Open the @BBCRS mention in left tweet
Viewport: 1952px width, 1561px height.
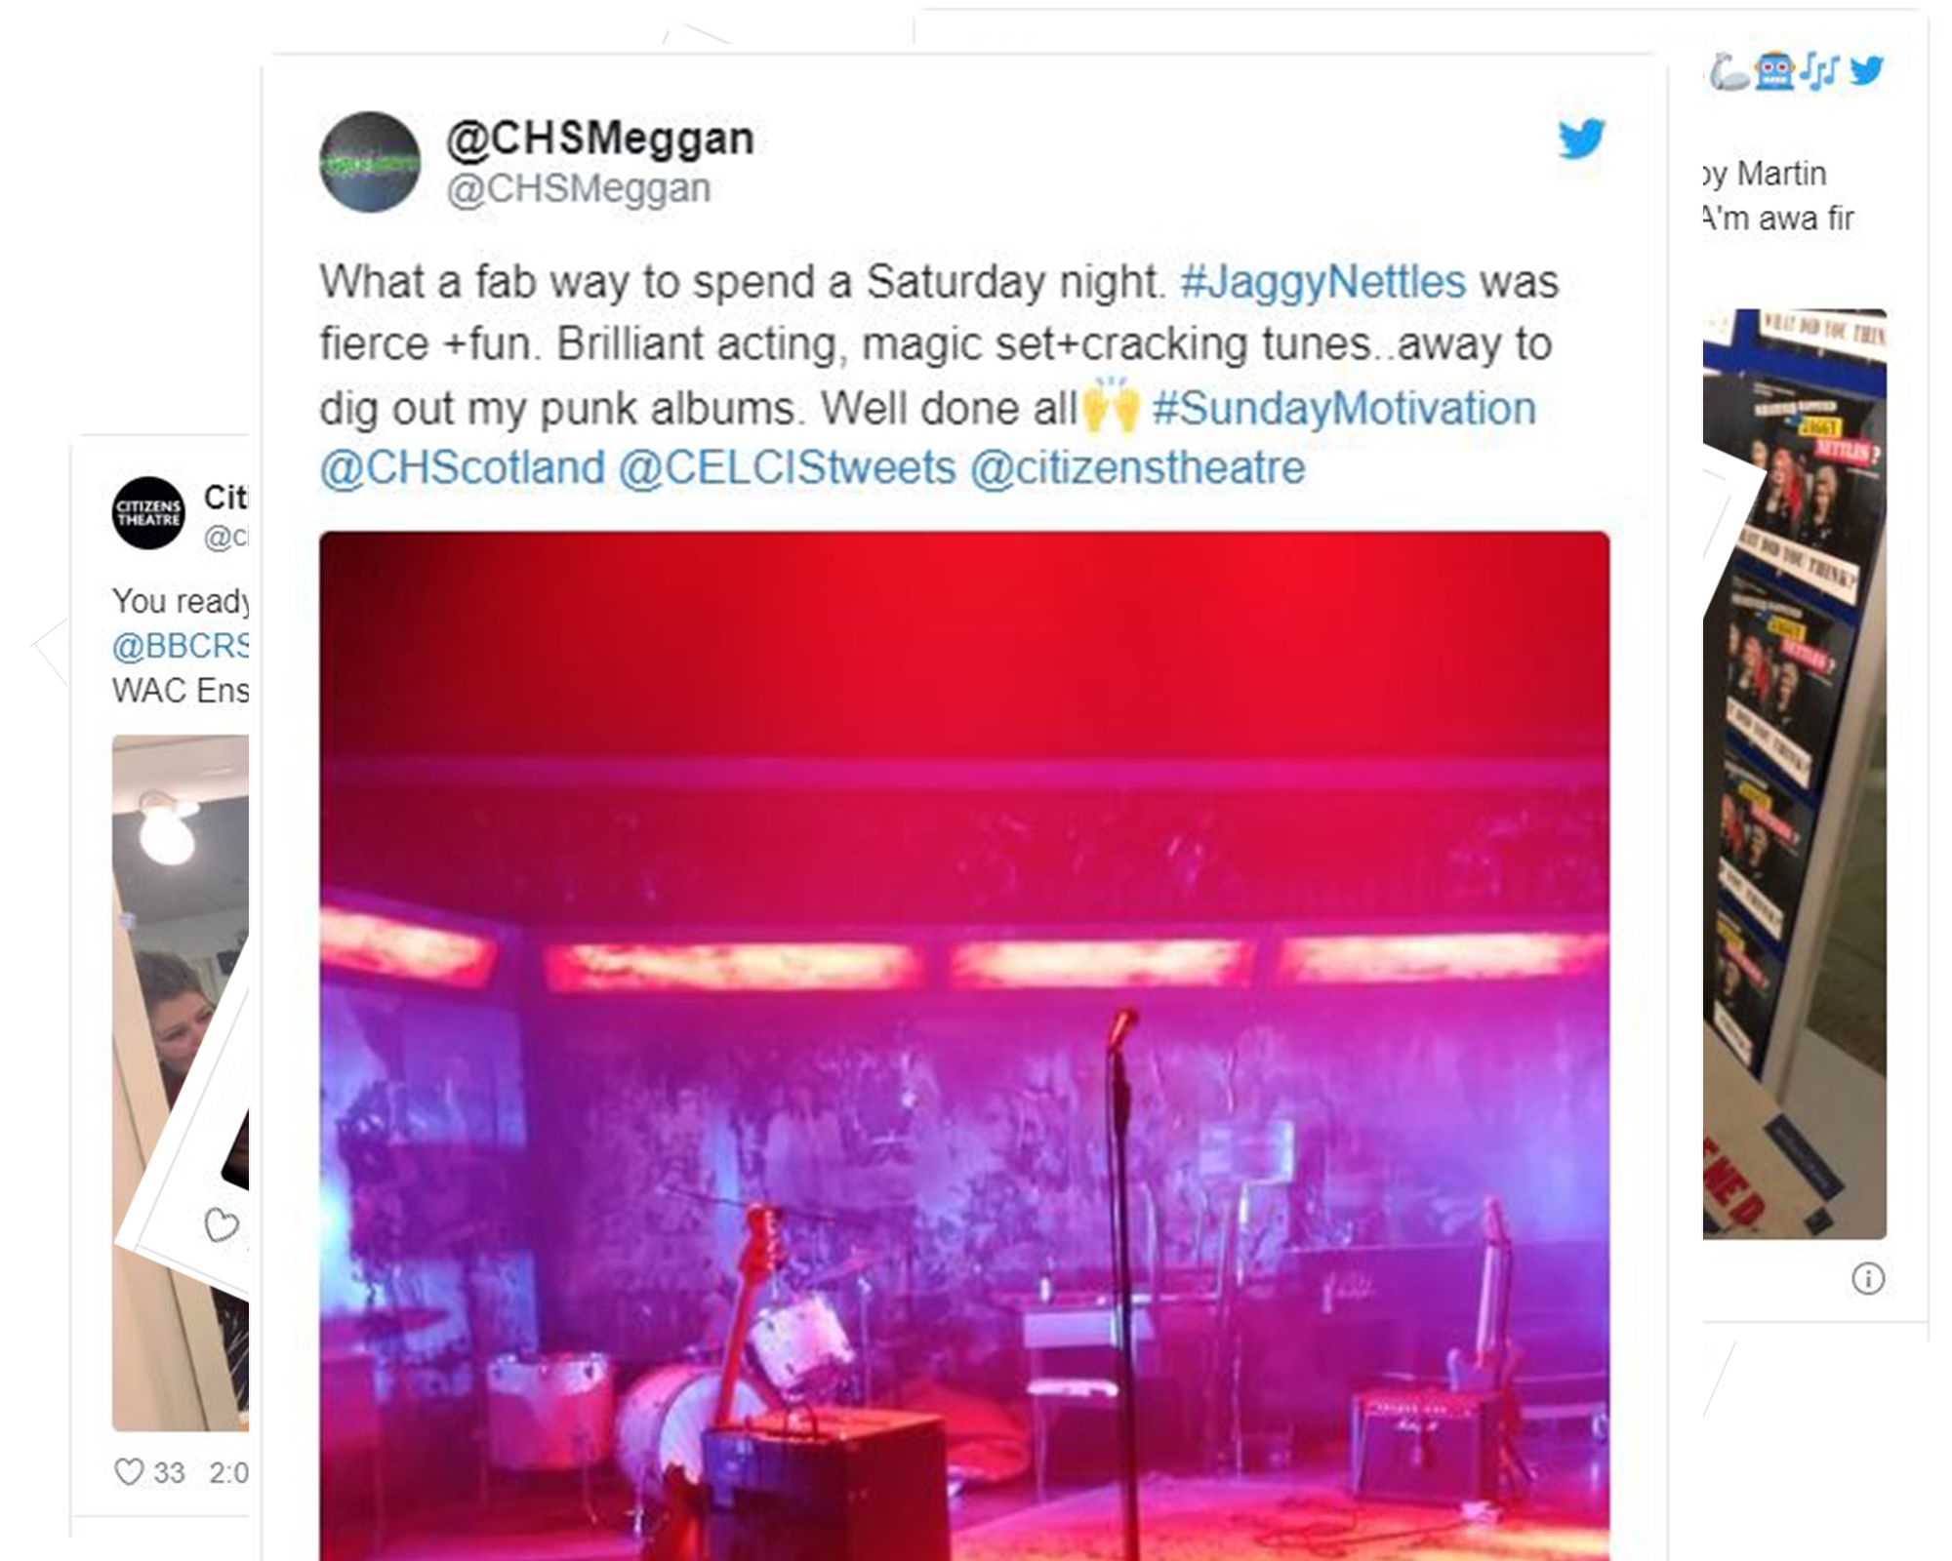click(x=181, y=646)
